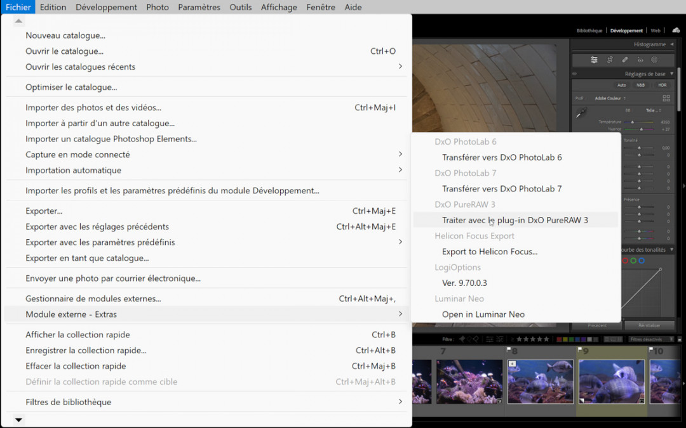Screen dimensions: 686x428
Task: Collapse the Réglages de base panel triangle
Action: point(671,74)
